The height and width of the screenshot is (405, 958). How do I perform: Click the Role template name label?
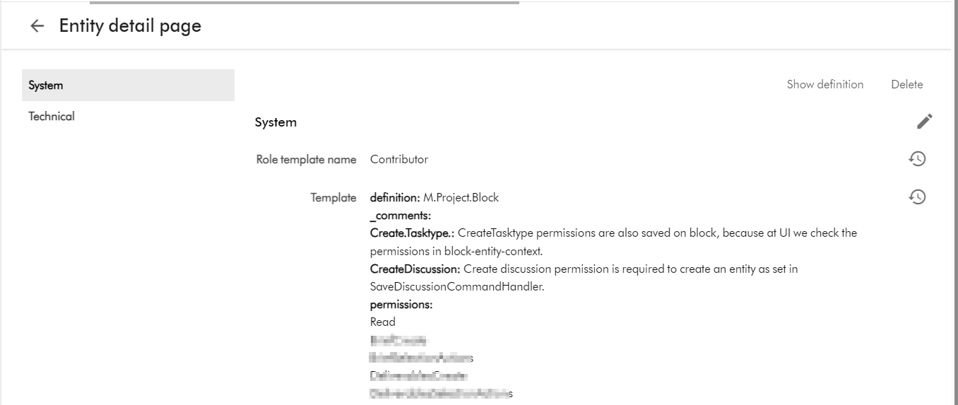coord(306,160)
